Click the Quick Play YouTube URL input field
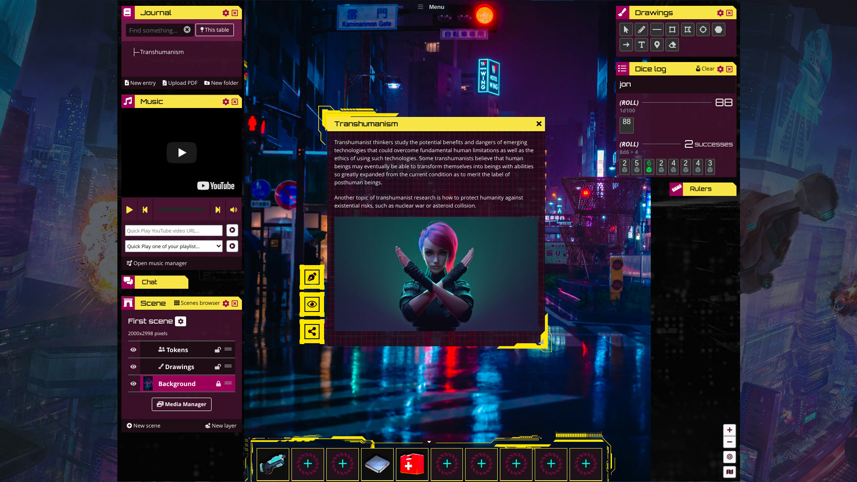857x482 pixels. click(173, 230)
